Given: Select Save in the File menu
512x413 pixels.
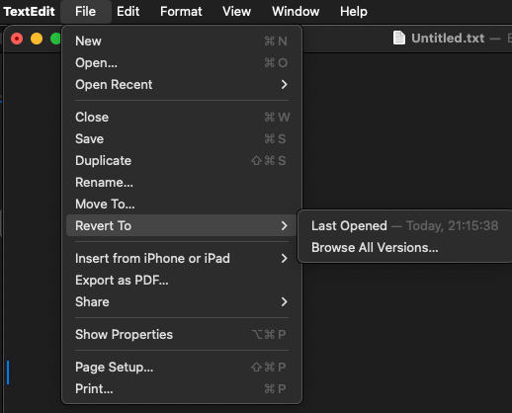Looking at the screenshot, I should tap(182, 138).
